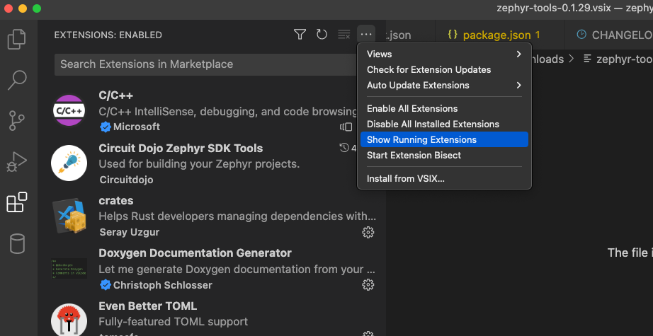Click the Christoph Schlosser publisher name
The image size is (653, 336).
point(163,285)
